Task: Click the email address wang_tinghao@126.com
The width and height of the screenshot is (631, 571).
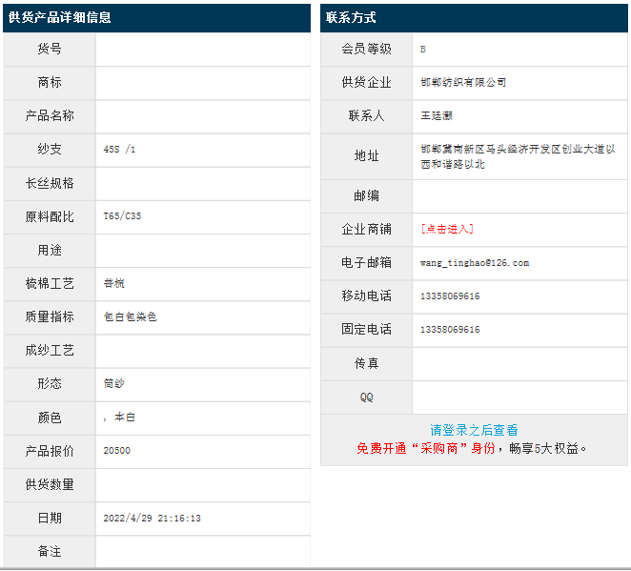Action: pyautogui.click(x=474, y=262)
